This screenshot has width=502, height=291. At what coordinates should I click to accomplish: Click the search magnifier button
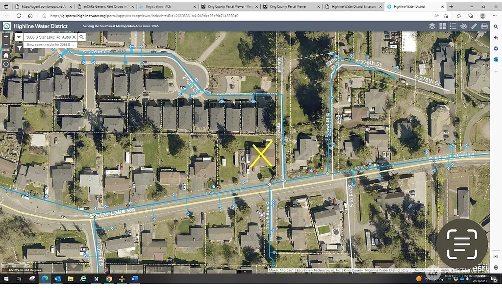coord(82,37)
